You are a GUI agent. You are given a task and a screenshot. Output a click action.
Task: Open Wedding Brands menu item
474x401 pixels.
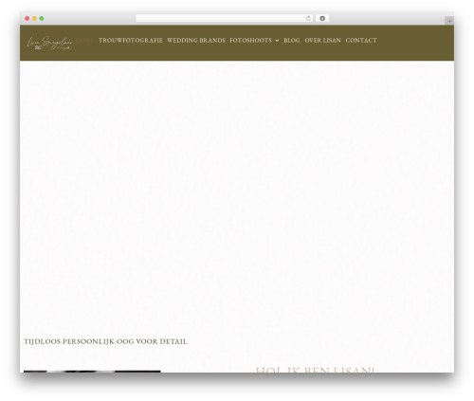pyautogui.click(x=196, y=41)
